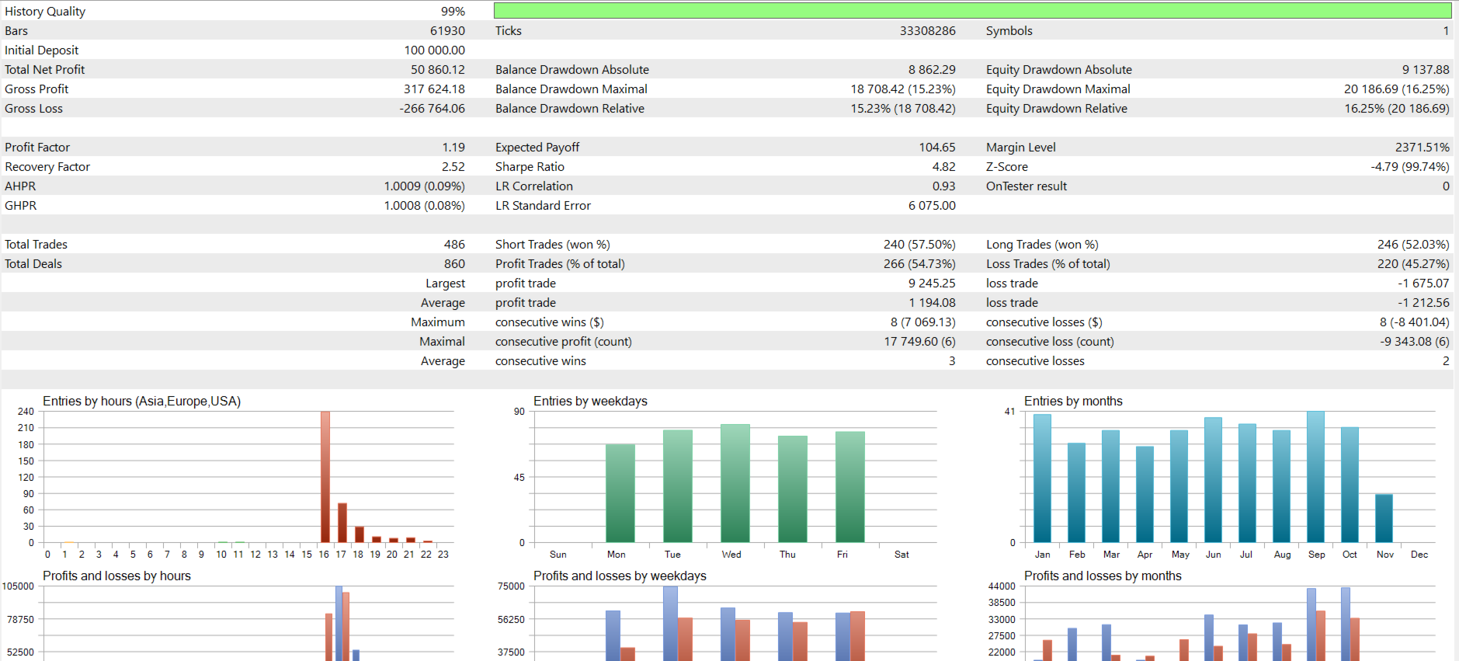Screen dimensions: 1459x661
Task: Select the LR Correlation value 0.93
Action: (x=944, y=186)
